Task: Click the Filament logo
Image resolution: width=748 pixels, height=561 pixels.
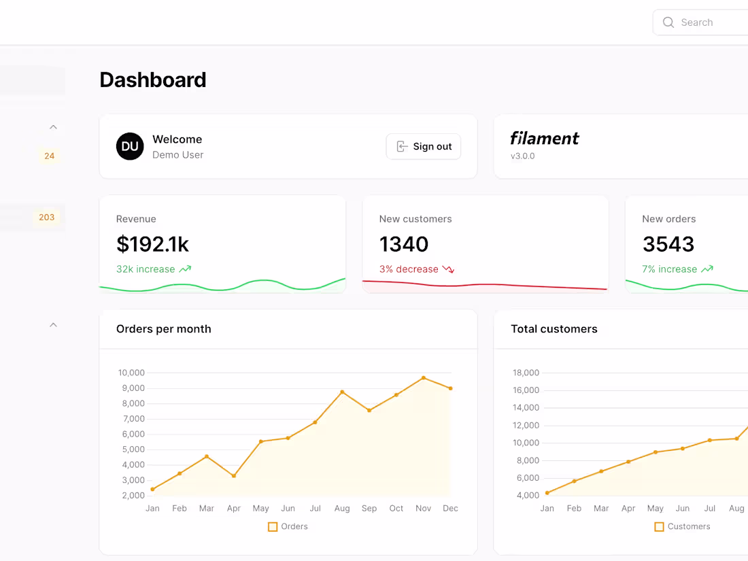Action: tap(544, 138)
